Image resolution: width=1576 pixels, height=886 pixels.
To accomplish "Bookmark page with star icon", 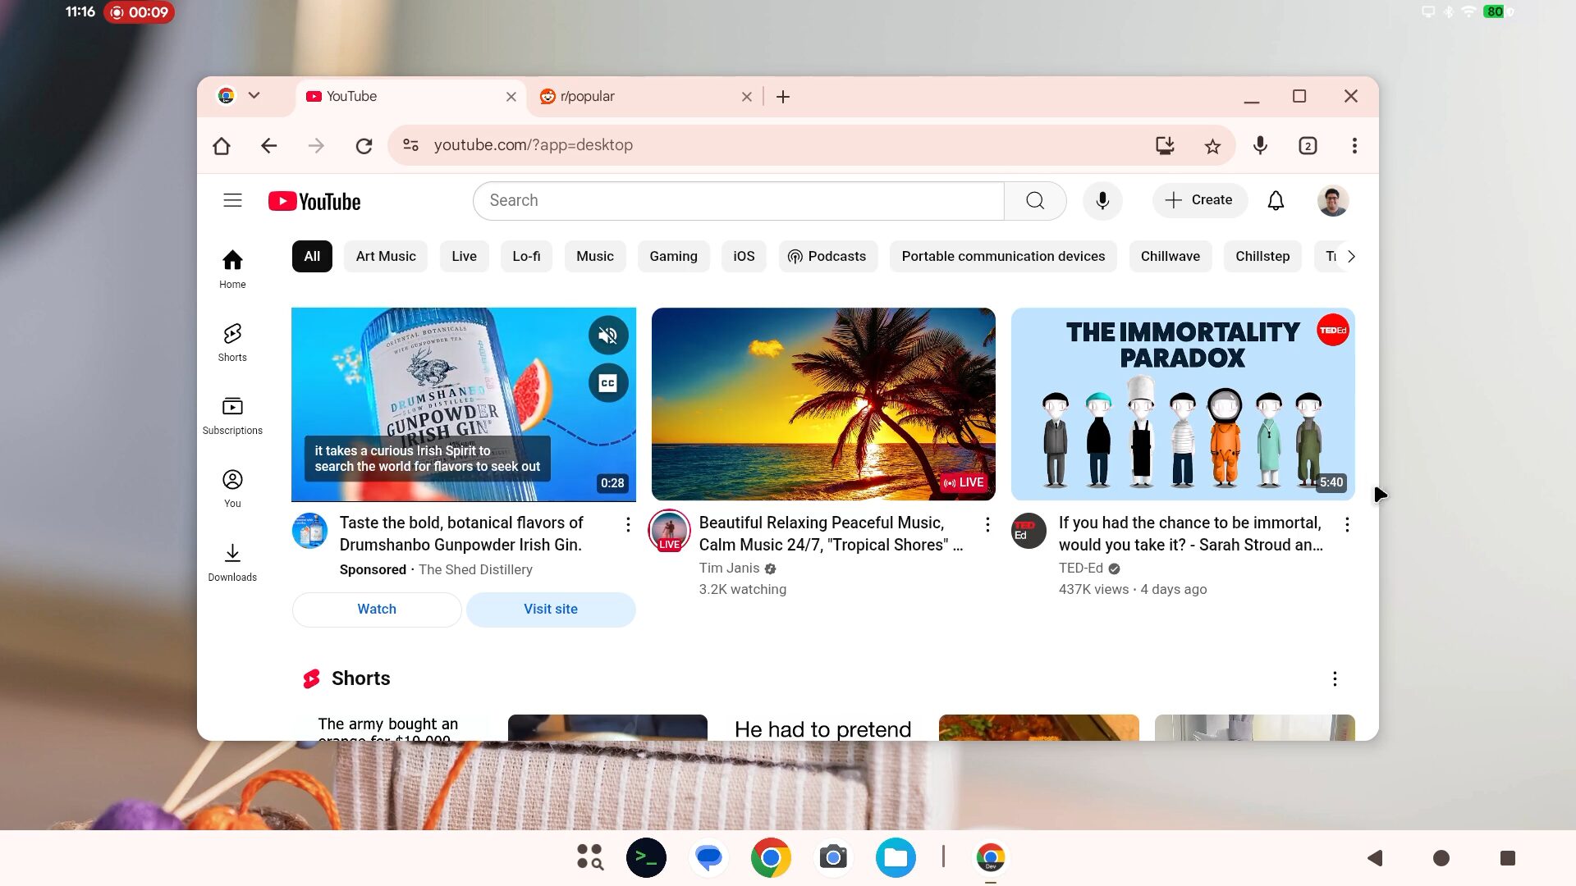I will coord(1212,146).
